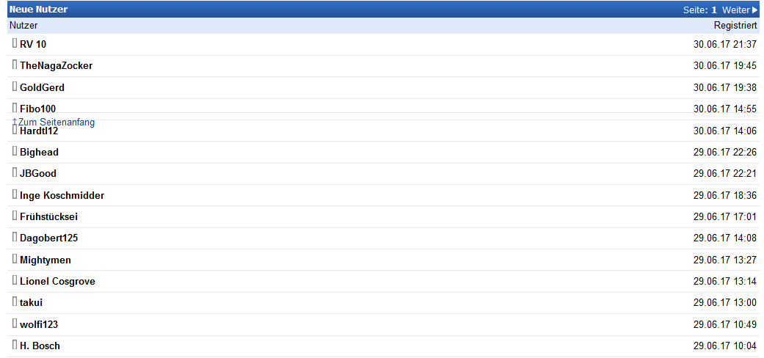Click the Registriert column header
Viewport: 764px width, 358px height.
click(735, 26)
